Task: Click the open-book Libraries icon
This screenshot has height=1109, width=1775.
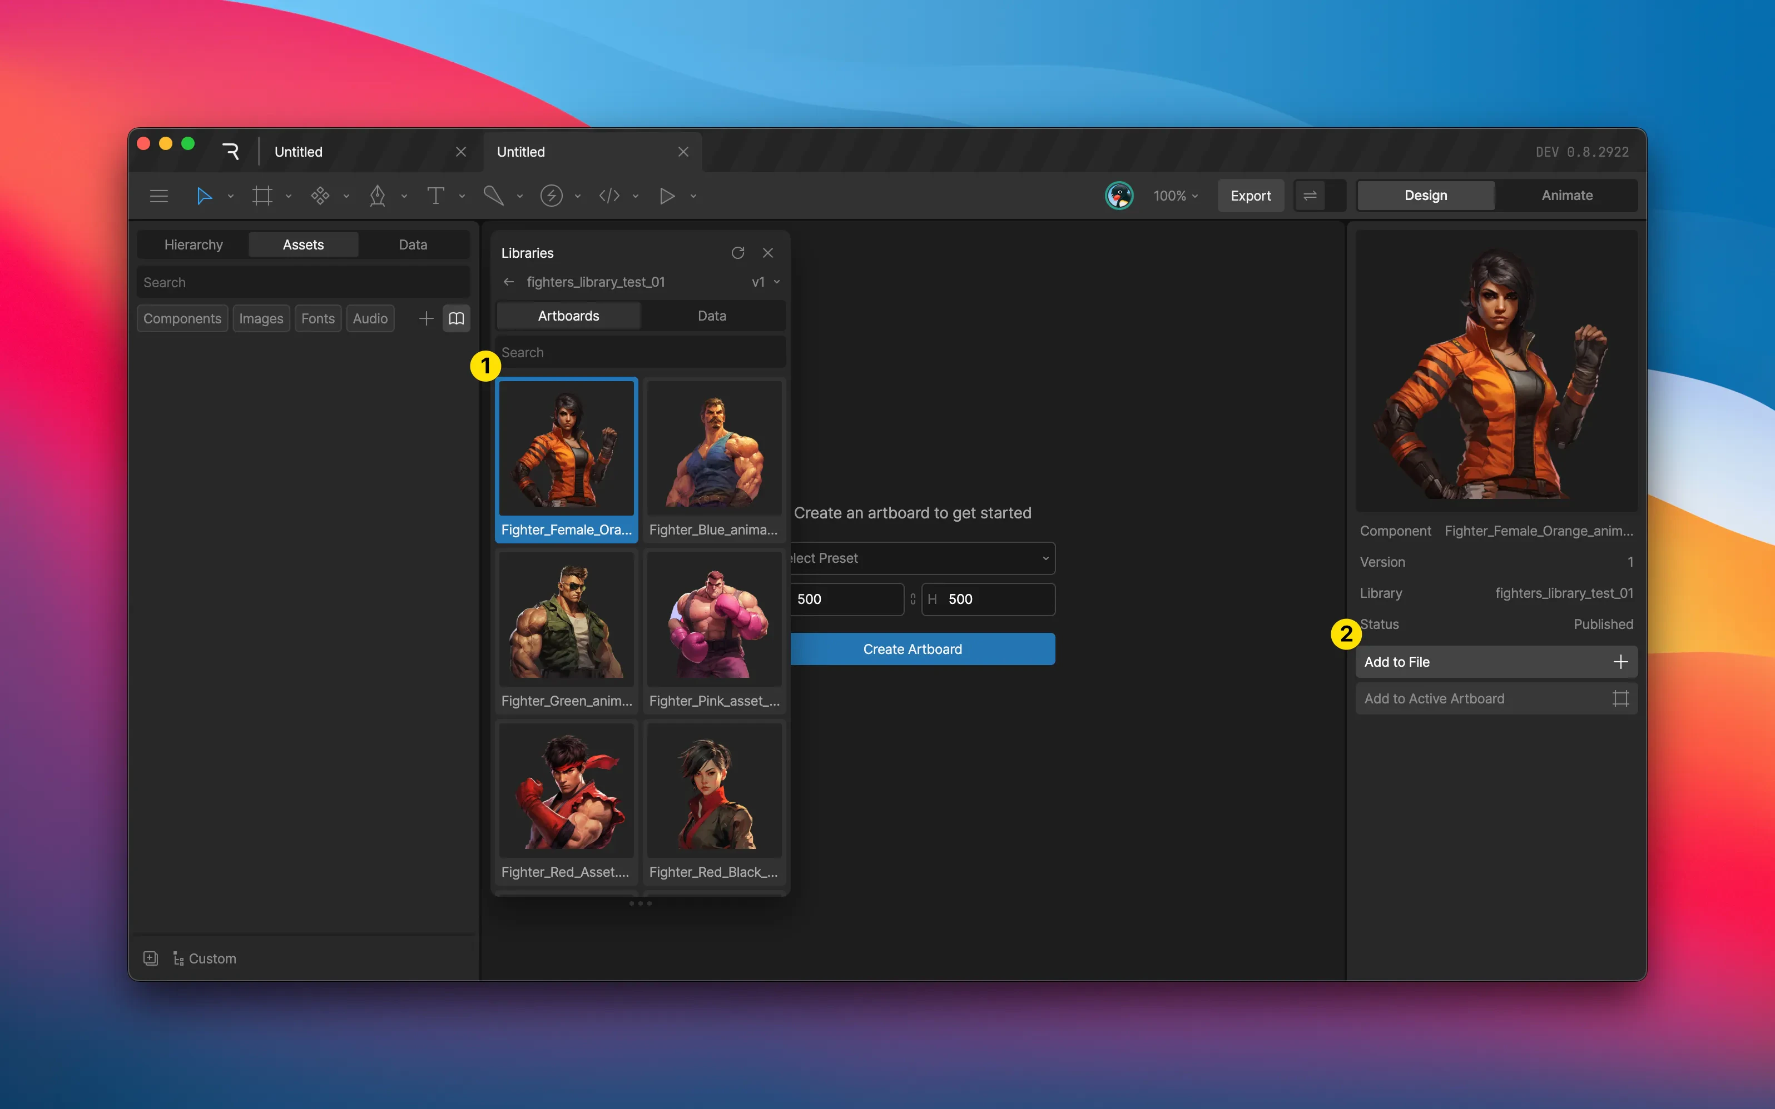Action: click(456, 318)
